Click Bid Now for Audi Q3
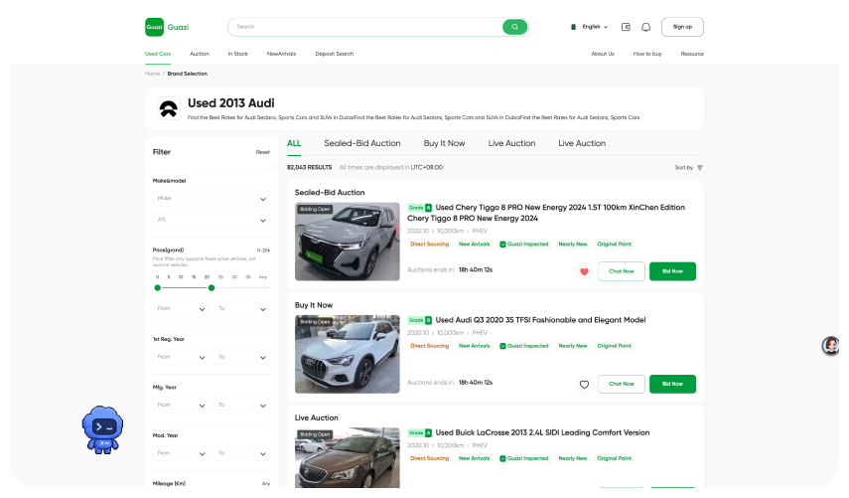Image resolution: width=849 pixels, height=498 pixels. [x=672, y=385]
